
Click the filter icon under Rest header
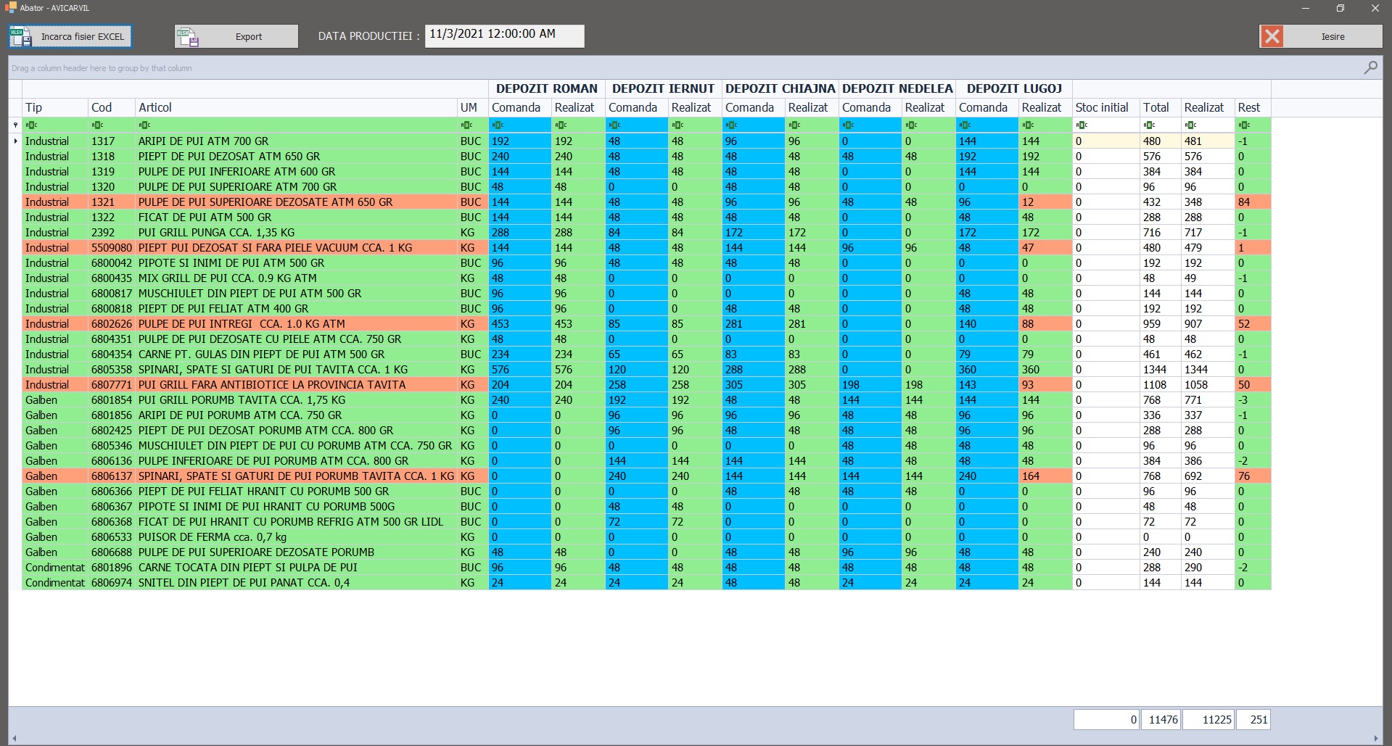click(1243, 125)
